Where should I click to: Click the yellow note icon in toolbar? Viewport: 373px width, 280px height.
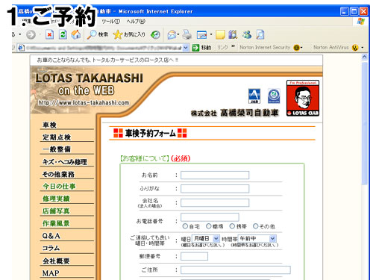coord(220,34)
